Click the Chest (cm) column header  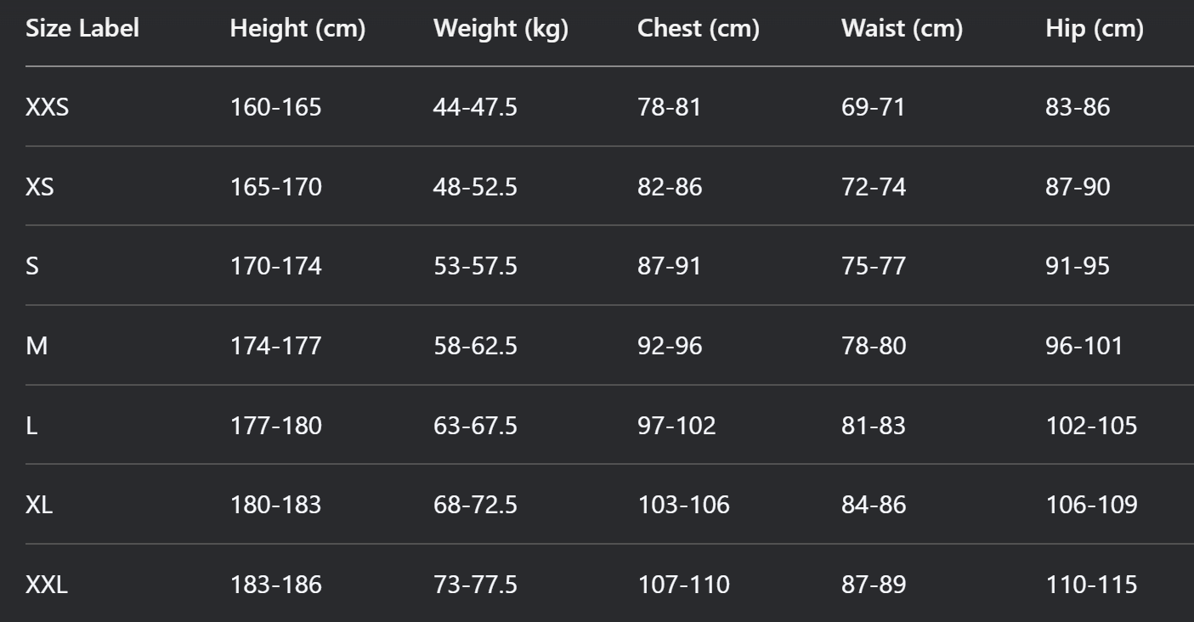tap(699, 29)
